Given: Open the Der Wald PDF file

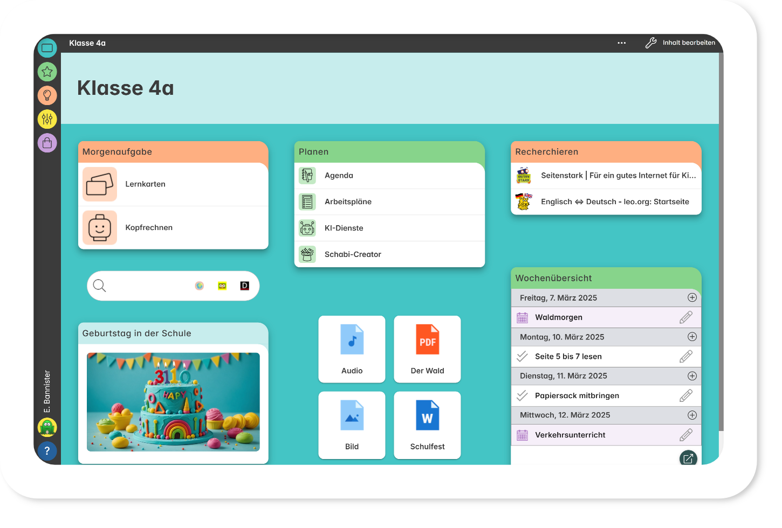Looking at the screenshot, I should coord(427,349).
